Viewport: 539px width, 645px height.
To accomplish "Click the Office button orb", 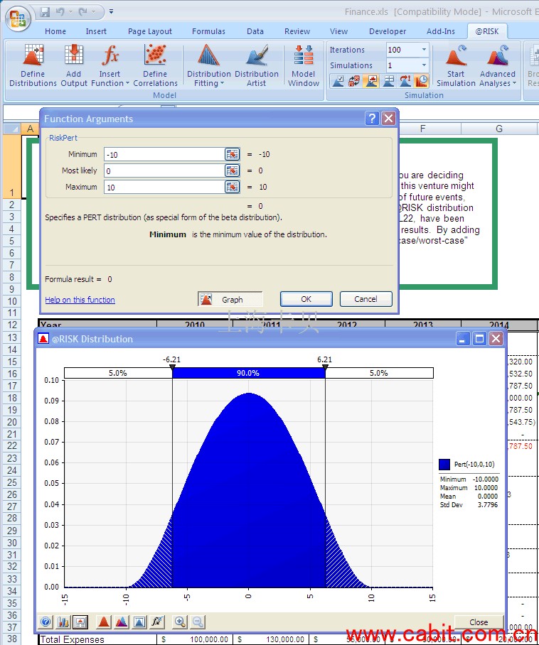I will 18,18.
